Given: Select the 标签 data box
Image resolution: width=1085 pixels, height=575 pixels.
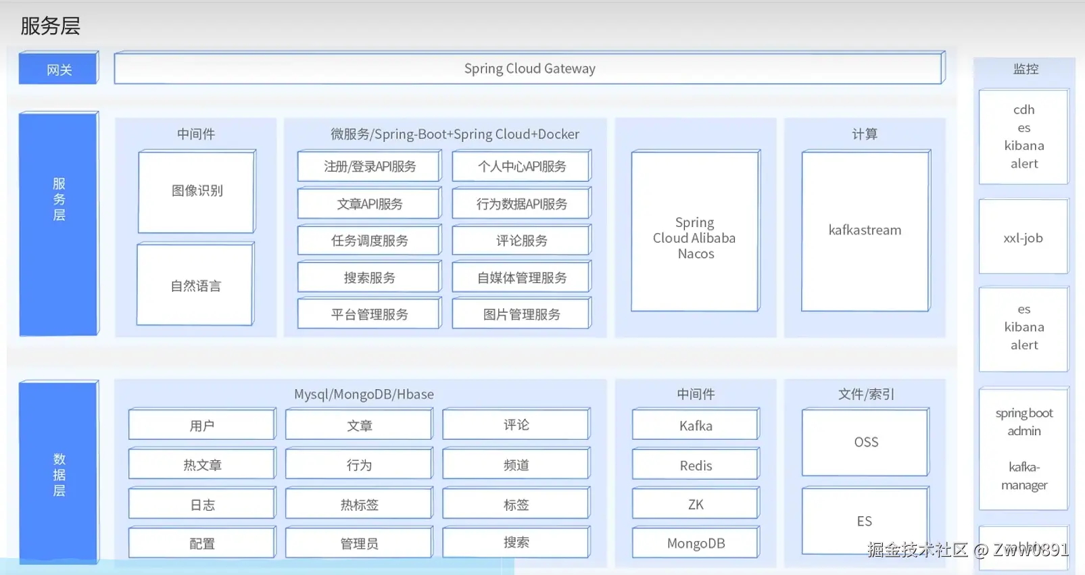Looking at the screenshot, I should [x=516, y=504].
